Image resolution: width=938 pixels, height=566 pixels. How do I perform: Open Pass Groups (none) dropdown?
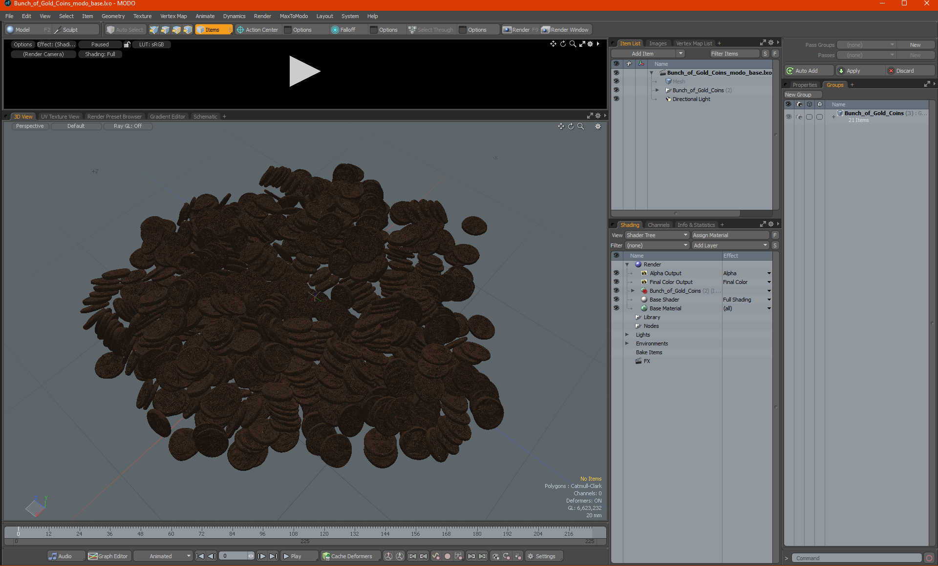coord(867,45)
